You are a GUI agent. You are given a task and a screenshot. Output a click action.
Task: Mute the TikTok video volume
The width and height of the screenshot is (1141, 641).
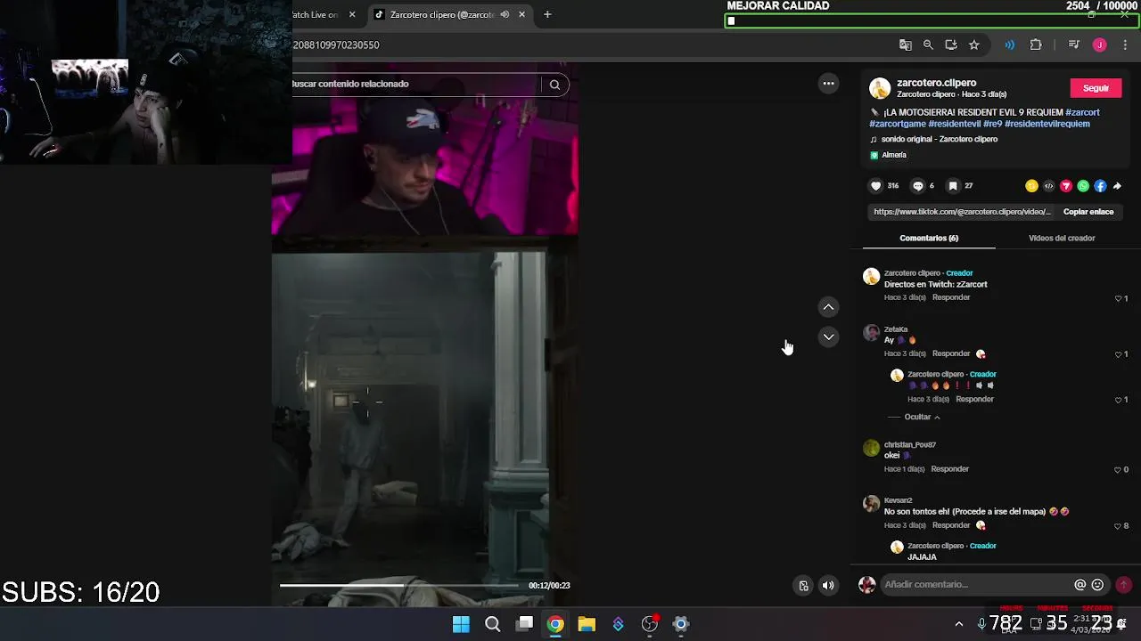(x=828, y=585)
